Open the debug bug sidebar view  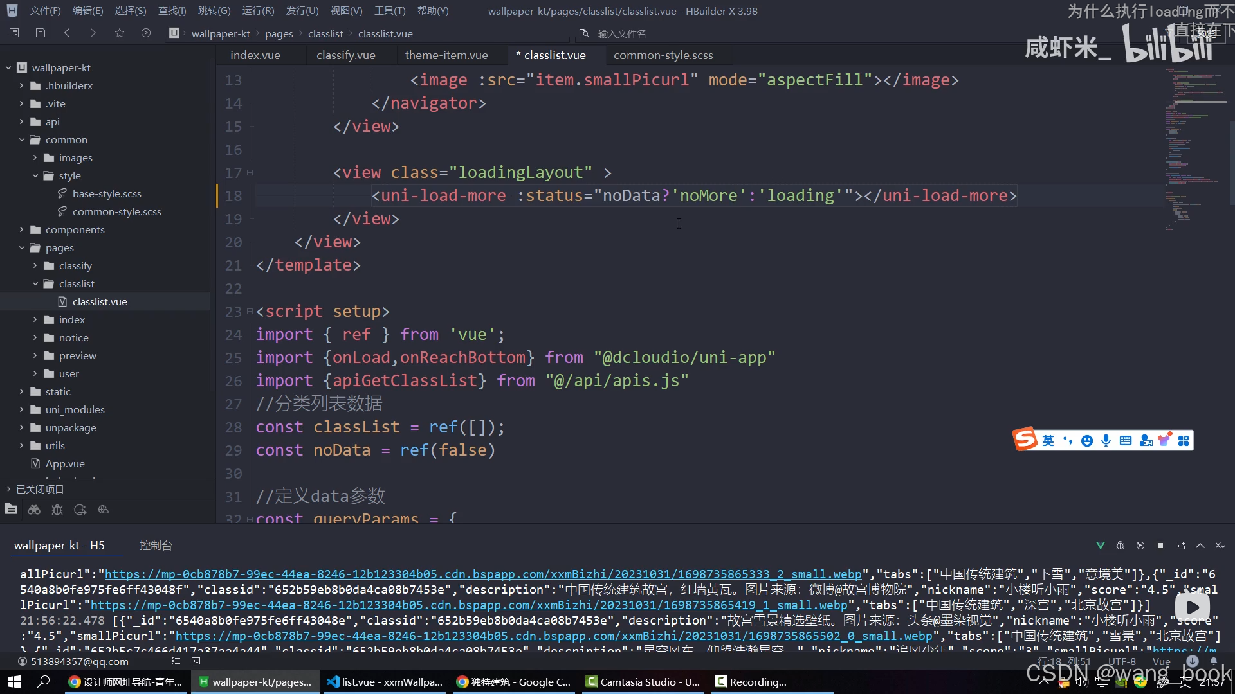click(x=57, y=510)
